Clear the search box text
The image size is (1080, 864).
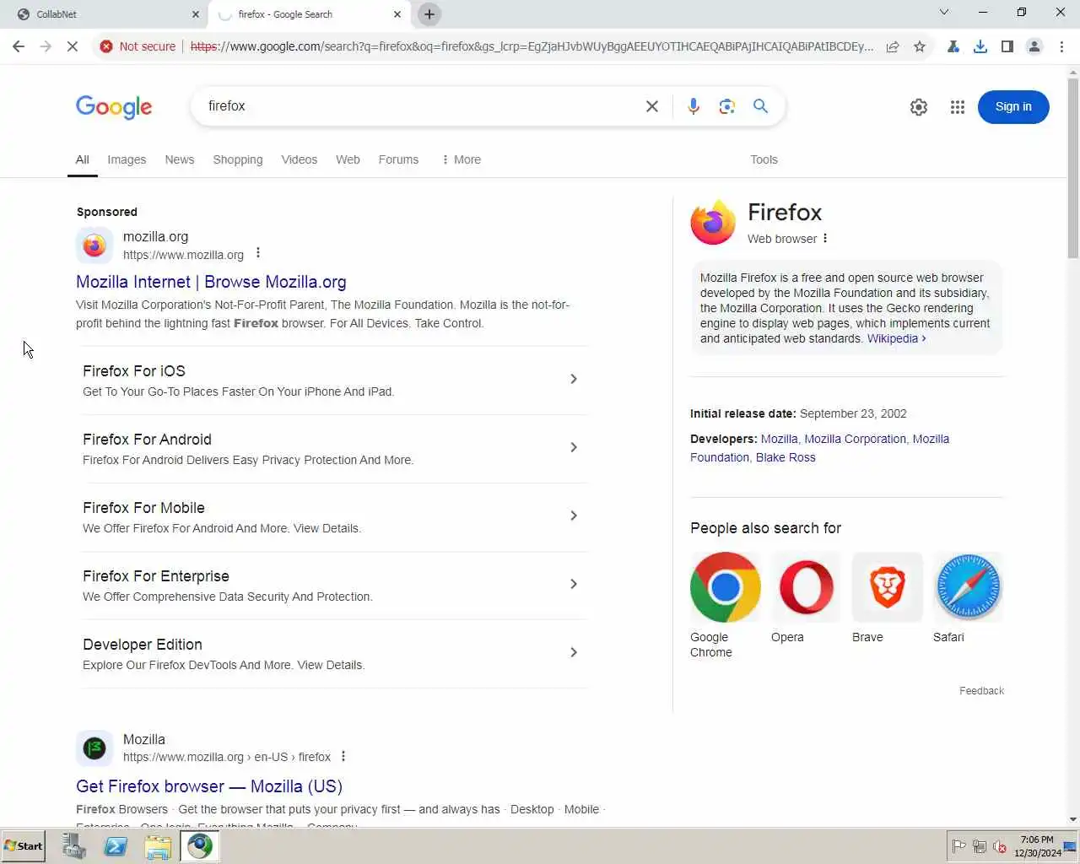coord(652,106)
